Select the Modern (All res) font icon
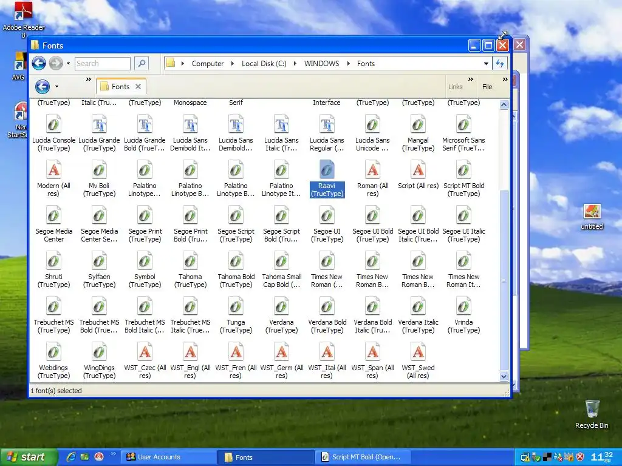 [x=53, y=170]
